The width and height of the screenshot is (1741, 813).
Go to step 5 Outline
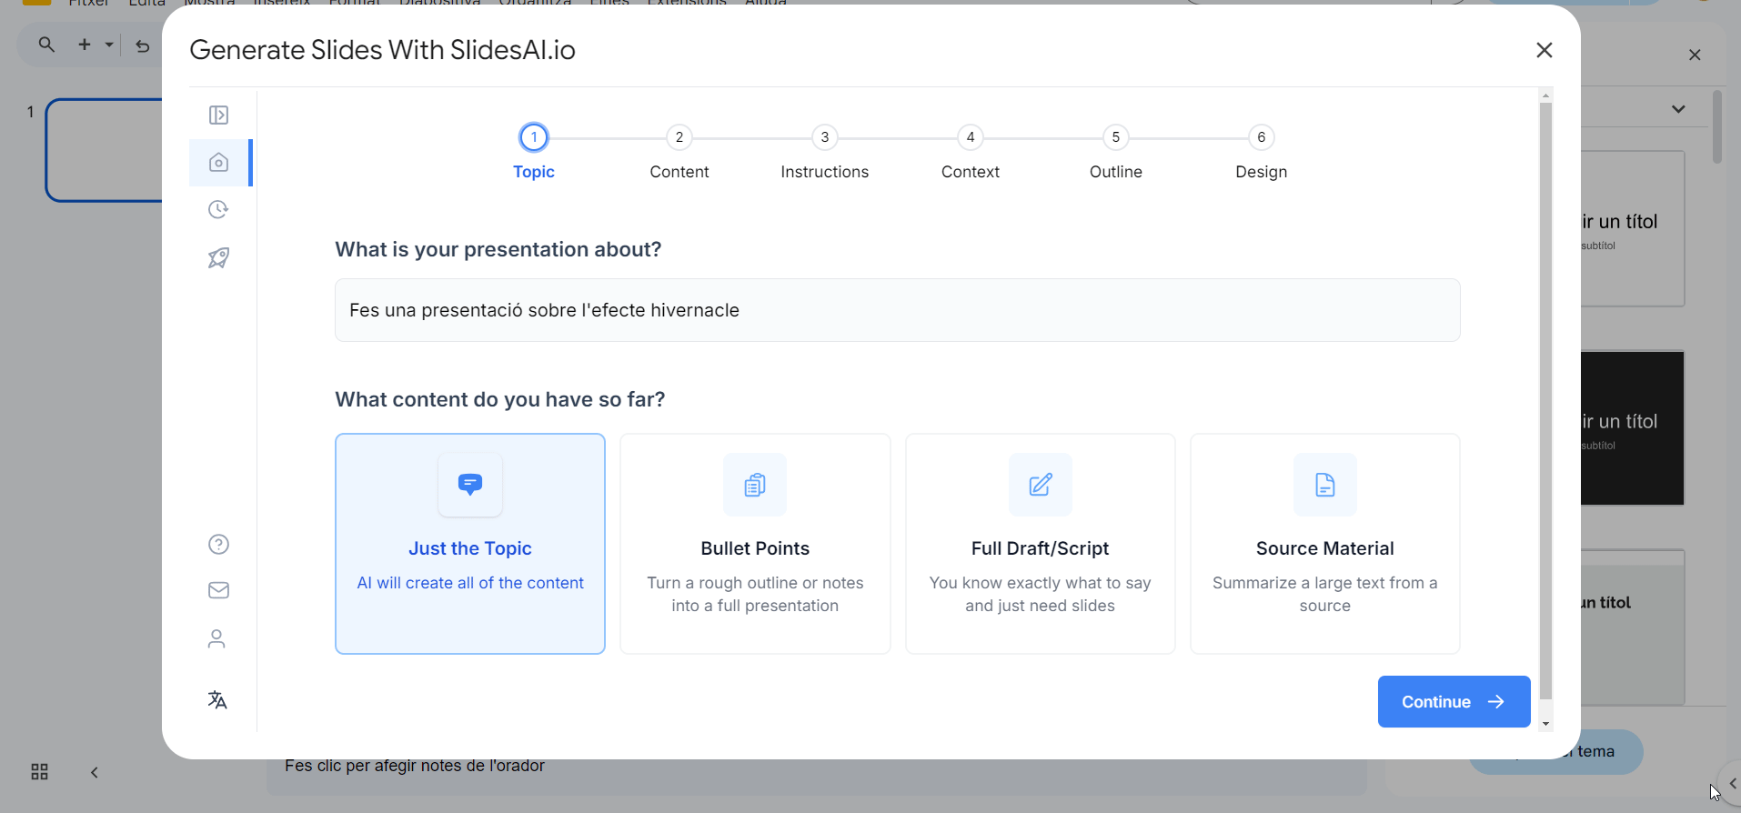click(x=1115, y=138)
